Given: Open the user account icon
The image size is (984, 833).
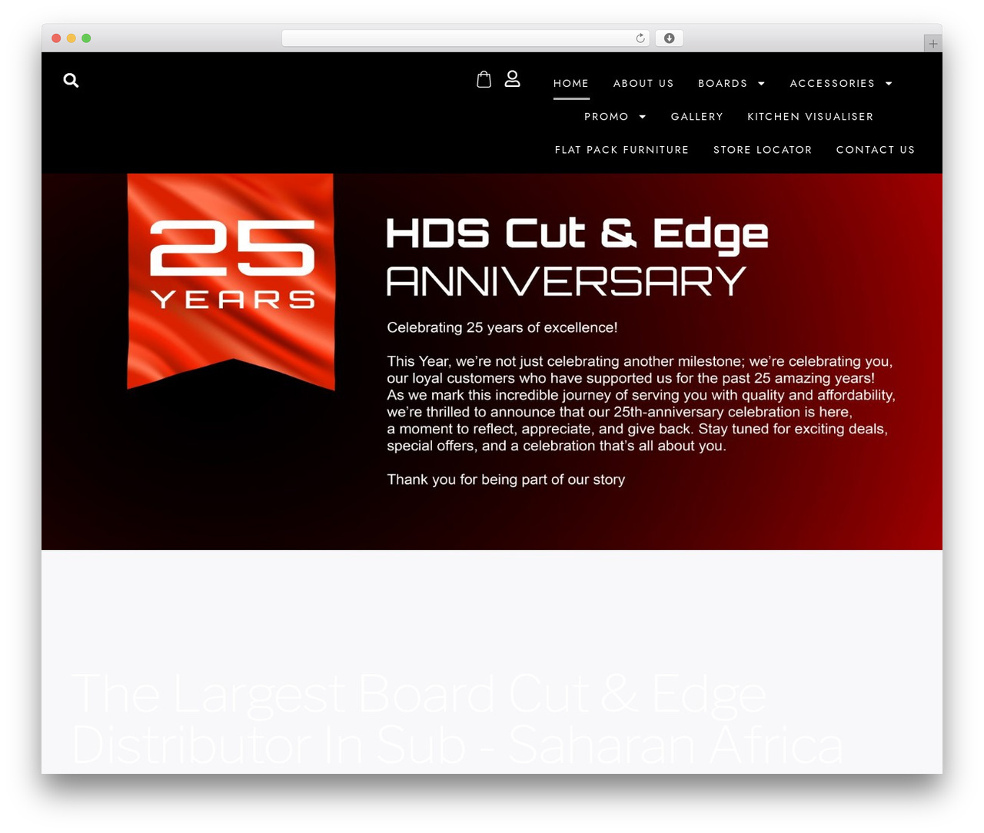Looking at the screenshot, I should [512, 78].
